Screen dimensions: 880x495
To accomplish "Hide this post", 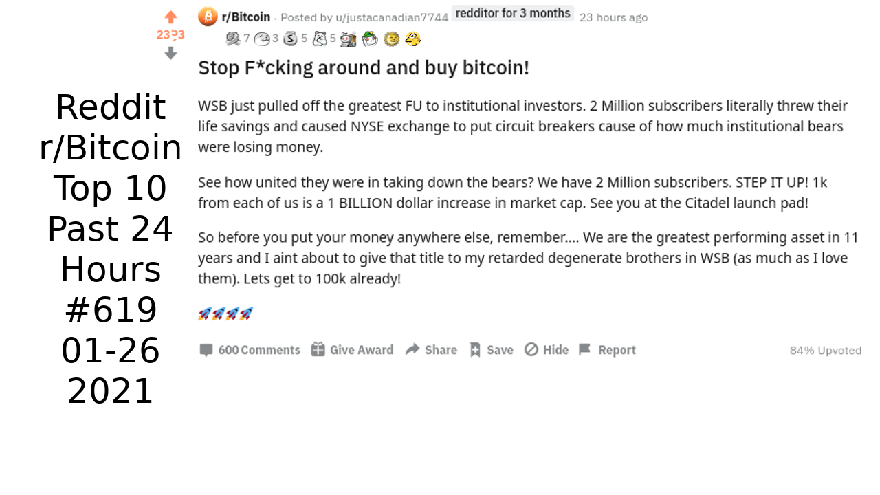I will click(547, 350).
